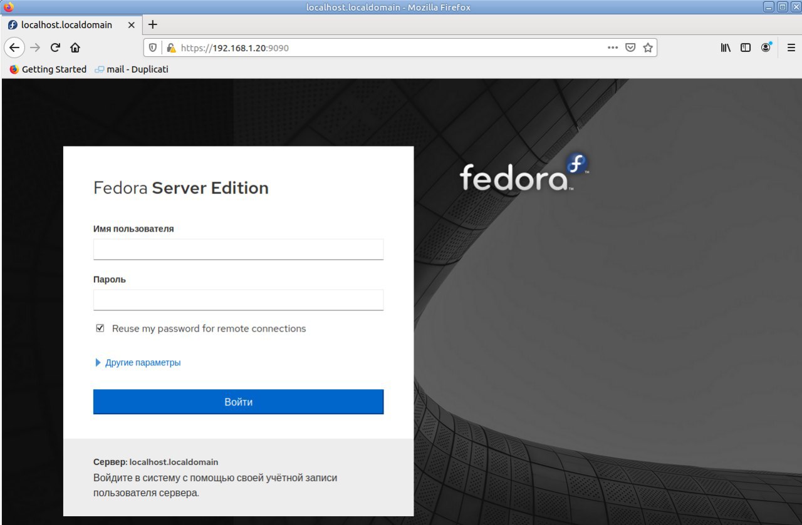Toggle Reuse my password for remote connections
The height and width of the screenshot is (525, 802).
pyautogui.click(x=100, y=328)
